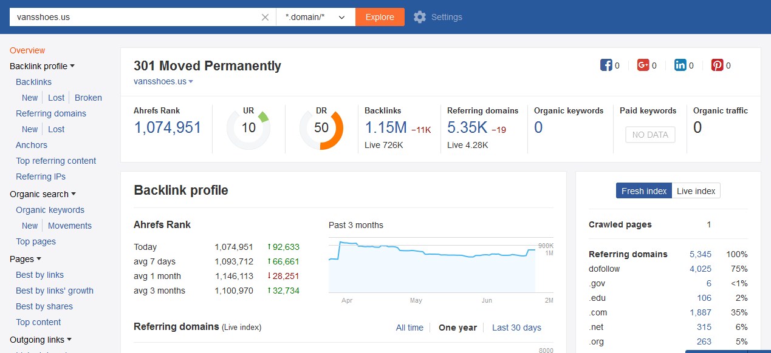Click the Ahrefs Rank line chart

(x=432, y=266)
